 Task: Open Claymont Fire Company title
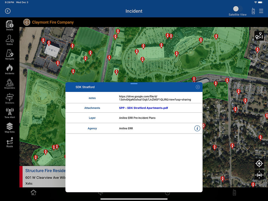[x=53, y=22]
